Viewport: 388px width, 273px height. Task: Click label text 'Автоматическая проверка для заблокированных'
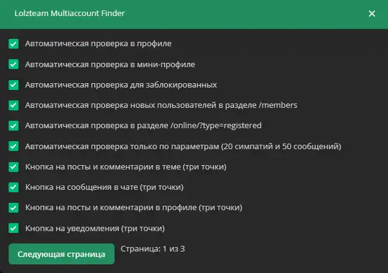tap(121, 84)
